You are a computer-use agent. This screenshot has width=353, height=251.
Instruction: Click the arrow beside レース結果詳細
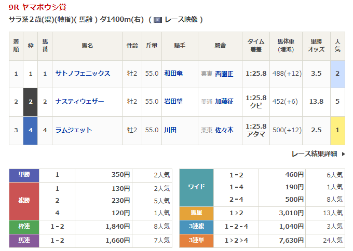(x=344, y=154)
